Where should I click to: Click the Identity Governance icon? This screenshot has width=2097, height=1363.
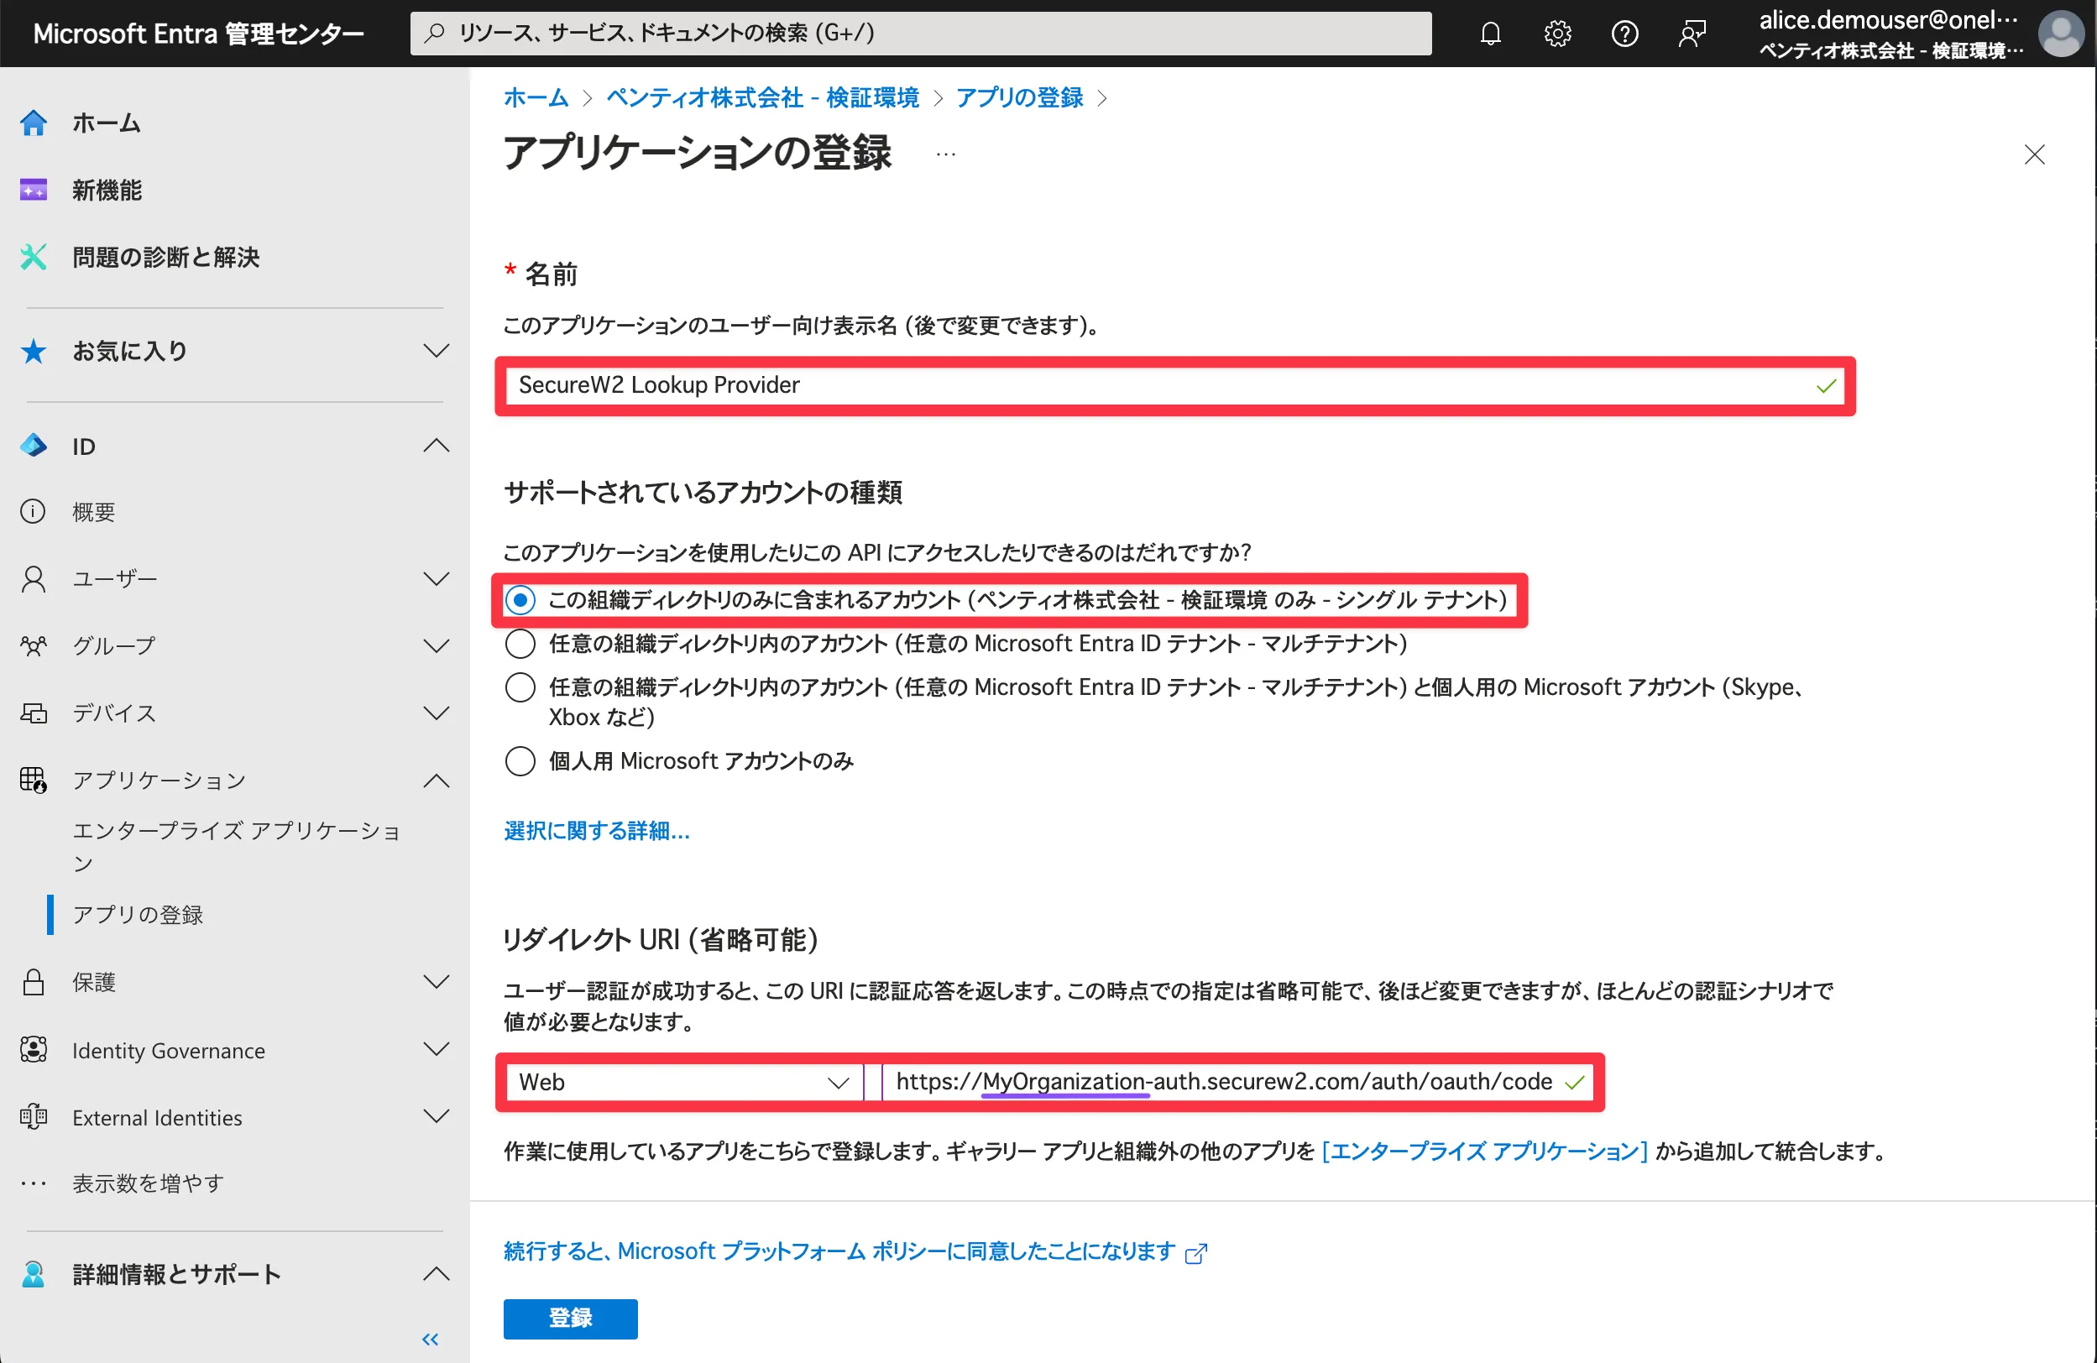pyautogui.click(x=34, y=1049)
